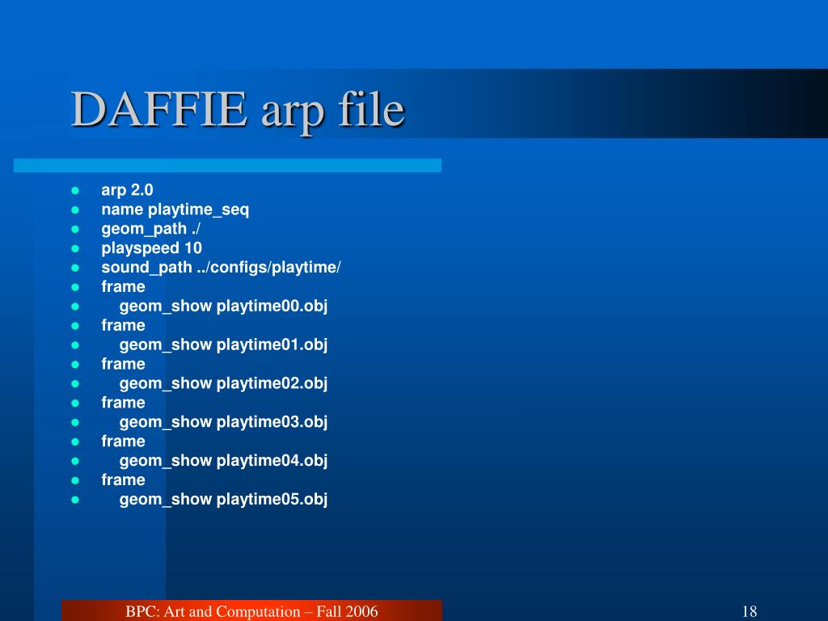The image size is (828, 621).
Task: Click the slide number 18
Action: pos(750,611)
